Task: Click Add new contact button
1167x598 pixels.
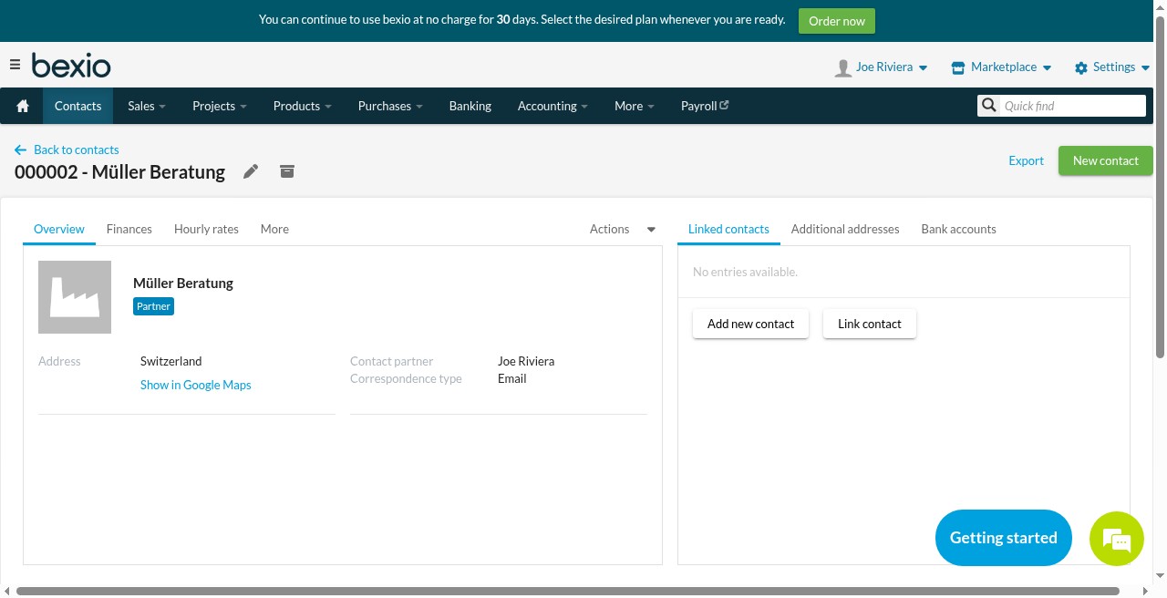Action: [x=750, y=324]
